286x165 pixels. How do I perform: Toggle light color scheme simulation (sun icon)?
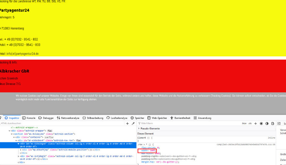click(261, 123)
